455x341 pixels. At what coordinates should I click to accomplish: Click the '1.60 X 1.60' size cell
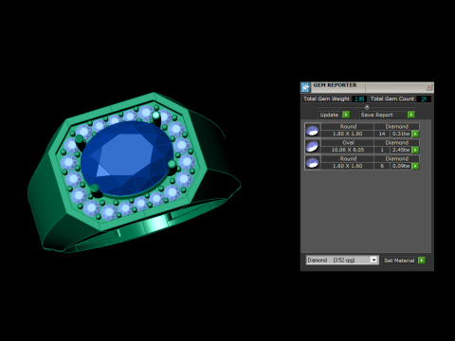pyautogui.click(x=347, y=166)
